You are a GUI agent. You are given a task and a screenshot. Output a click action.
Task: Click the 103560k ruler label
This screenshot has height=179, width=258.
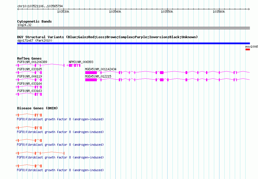(x=219, y=12)
